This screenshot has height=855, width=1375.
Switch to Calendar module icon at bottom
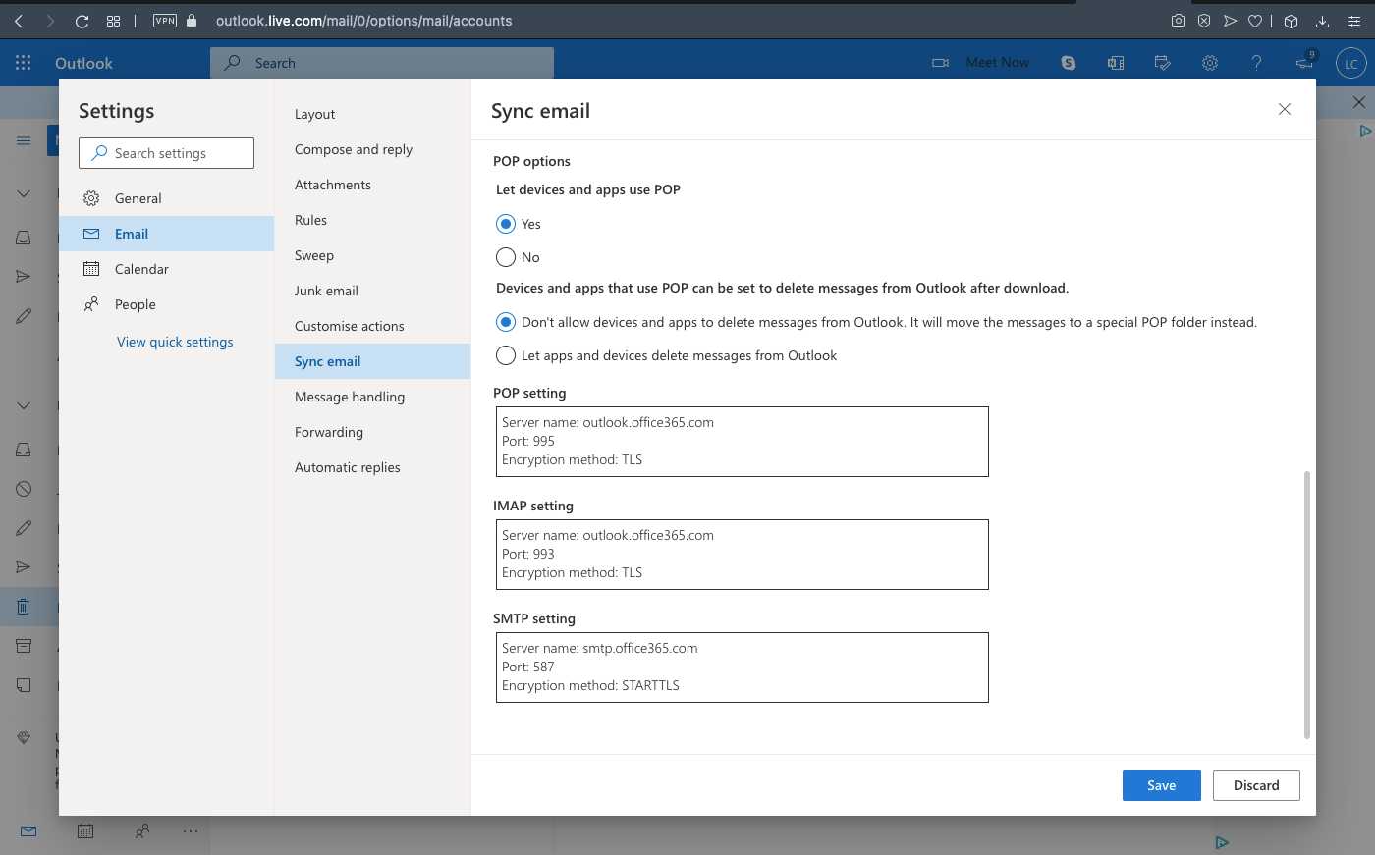[x=85, y=831]
